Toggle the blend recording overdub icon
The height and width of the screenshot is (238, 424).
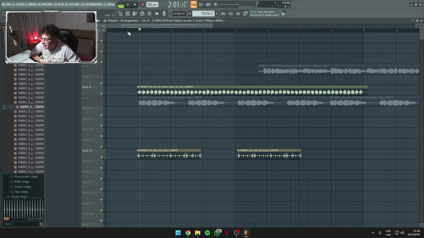click(215, 5)
